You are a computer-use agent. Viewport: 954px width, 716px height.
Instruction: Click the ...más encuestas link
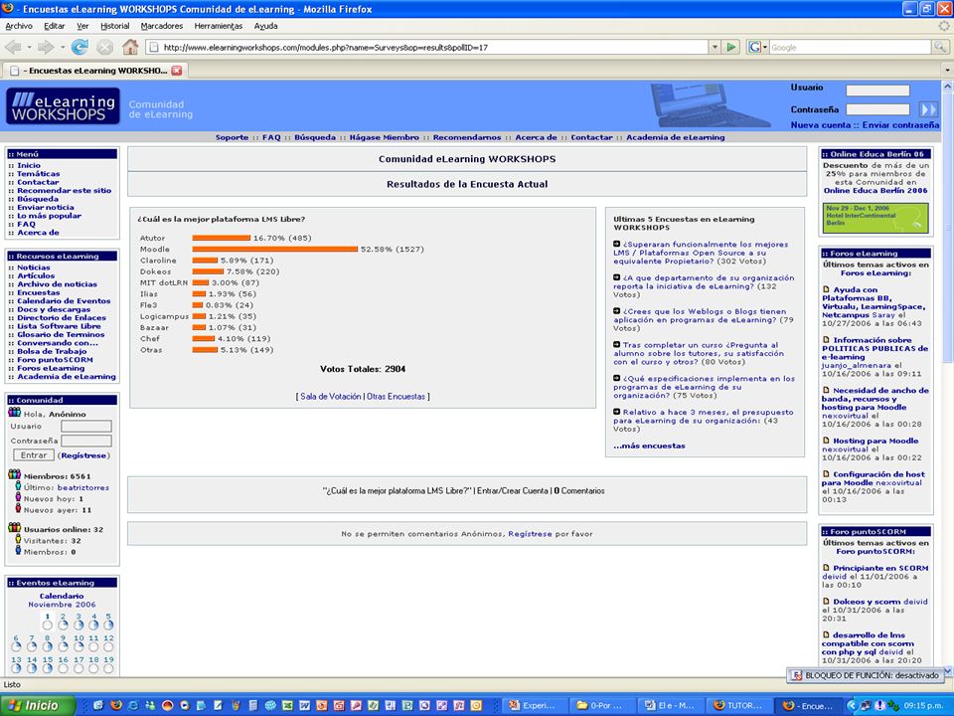[x=649, y=446]
